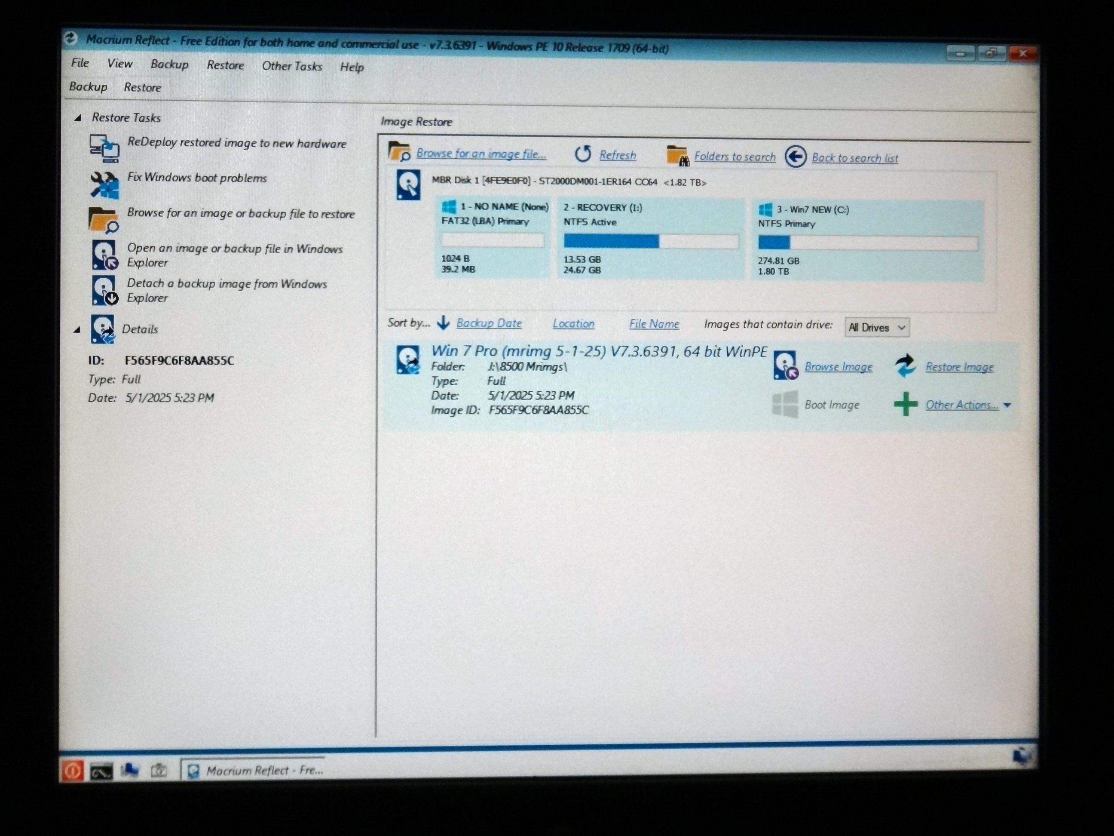Click the Win7 NEW (C:) partition usage bar
This screenshot has width=1114, height=836.
pyautogui.click(x=868, y=243)
